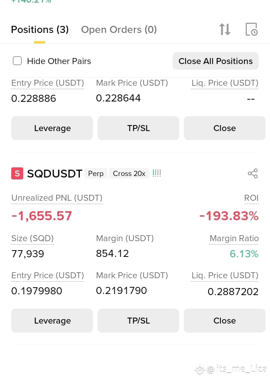Open the SQDUSDT pair name
This screenshot has height=379, width=270.
[x=55, y=173]
